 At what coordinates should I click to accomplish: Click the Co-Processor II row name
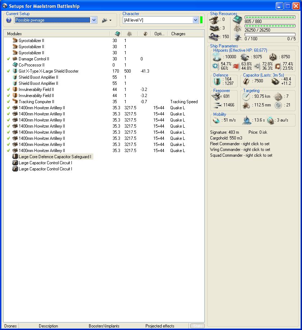[32, 65]
